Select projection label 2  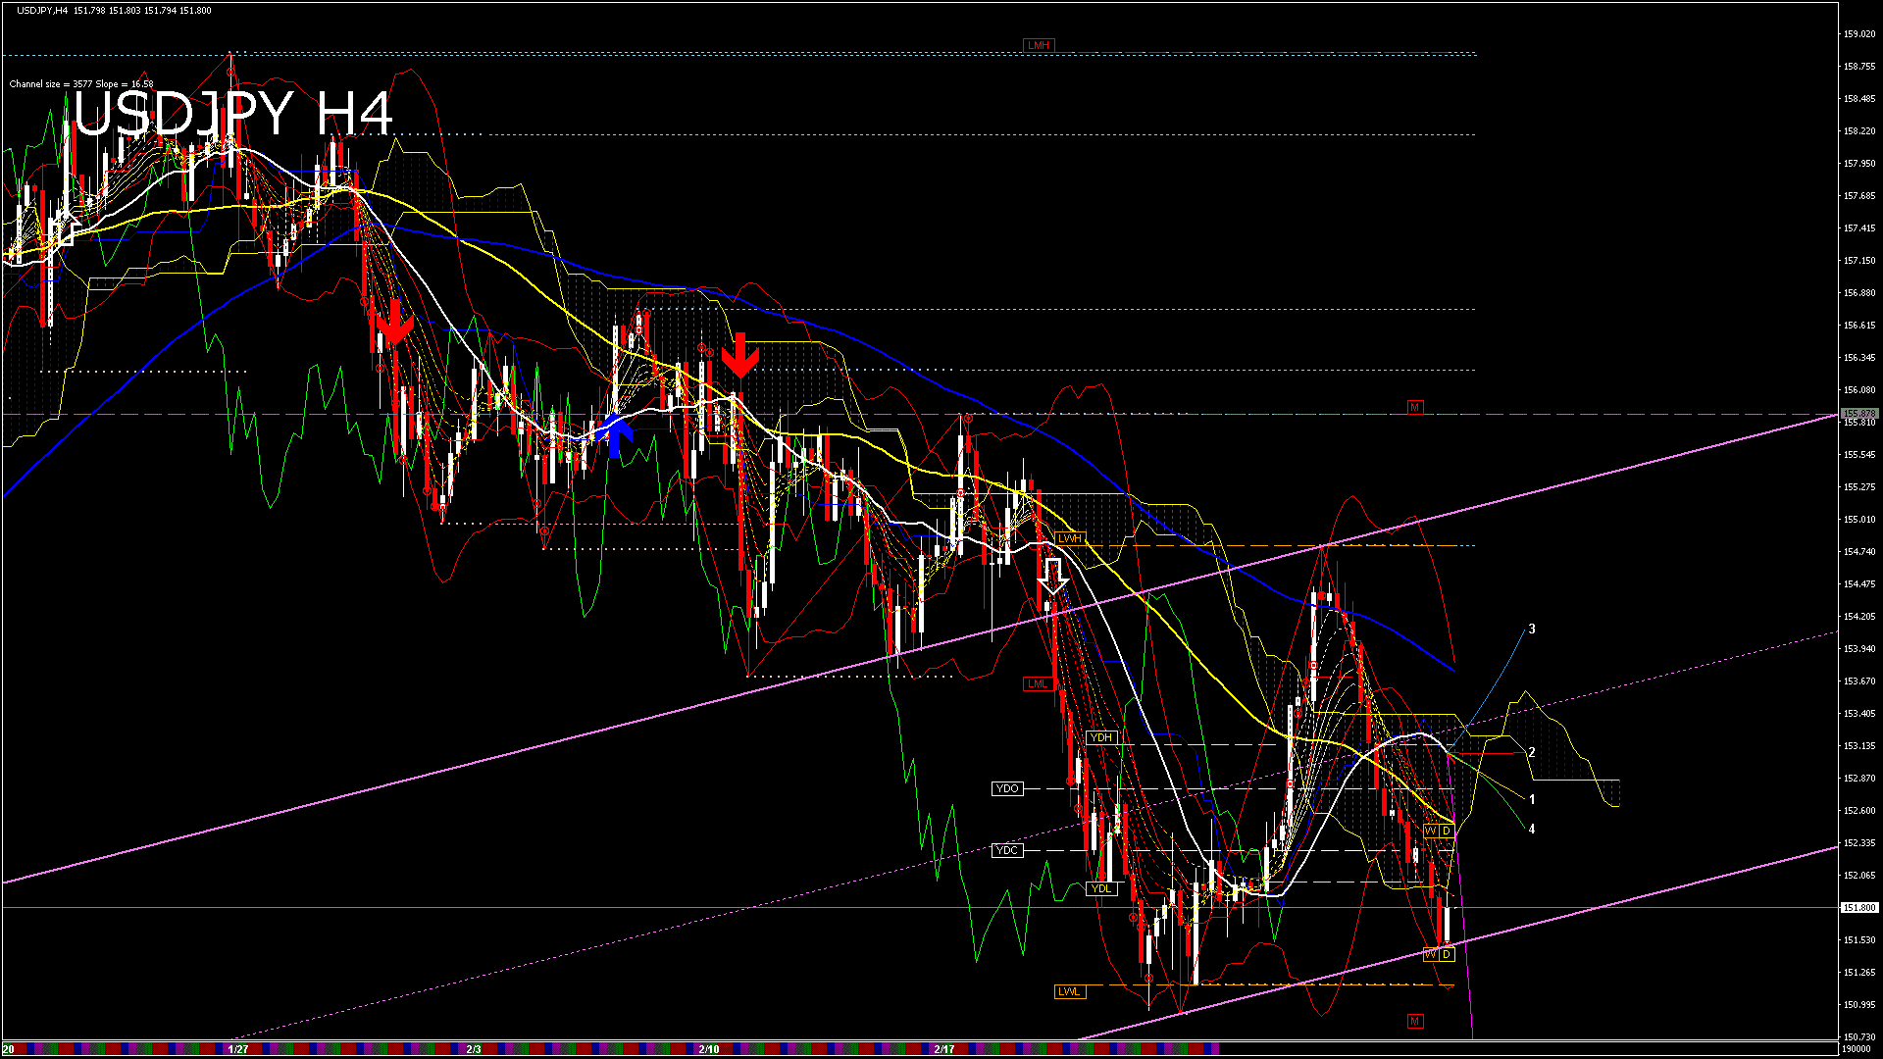1532,753
